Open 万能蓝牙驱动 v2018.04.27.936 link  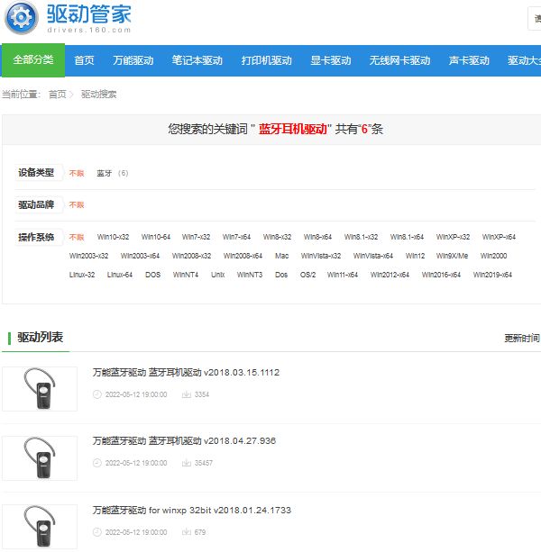click(184, 441)
